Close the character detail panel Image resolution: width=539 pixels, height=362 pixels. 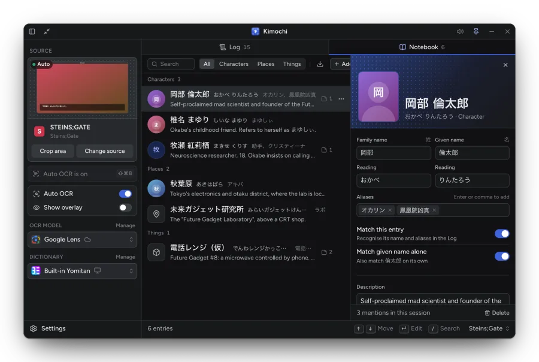[x=505, y=65]
